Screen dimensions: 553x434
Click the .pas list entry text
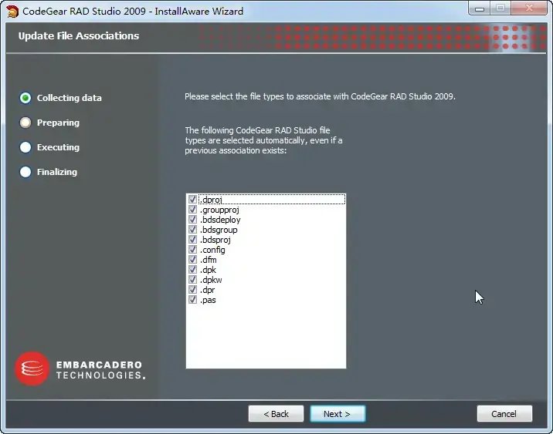click(208, 300)
